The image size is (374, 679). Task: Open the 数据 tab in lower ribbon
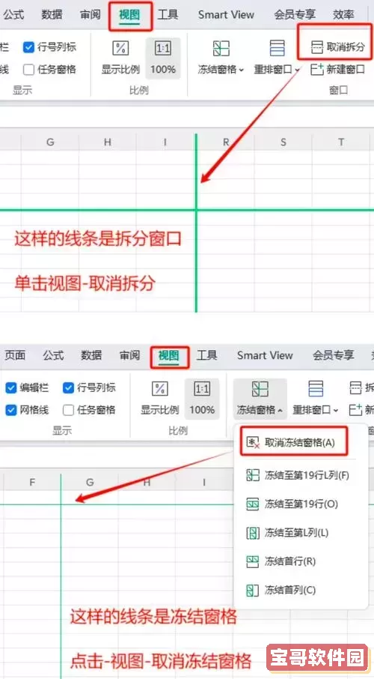point(91,355)
